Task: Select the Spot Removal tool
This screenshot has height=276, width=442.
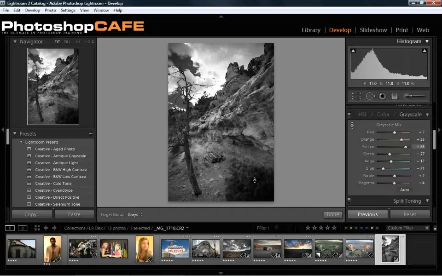Action: (x=370, y=96)
